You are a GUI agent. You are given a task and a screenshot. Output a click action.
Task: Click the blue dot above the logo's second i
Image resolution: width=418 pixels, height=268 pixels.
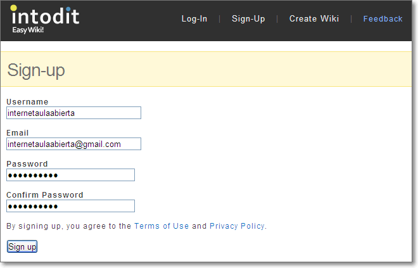click(x=68, y=9)
